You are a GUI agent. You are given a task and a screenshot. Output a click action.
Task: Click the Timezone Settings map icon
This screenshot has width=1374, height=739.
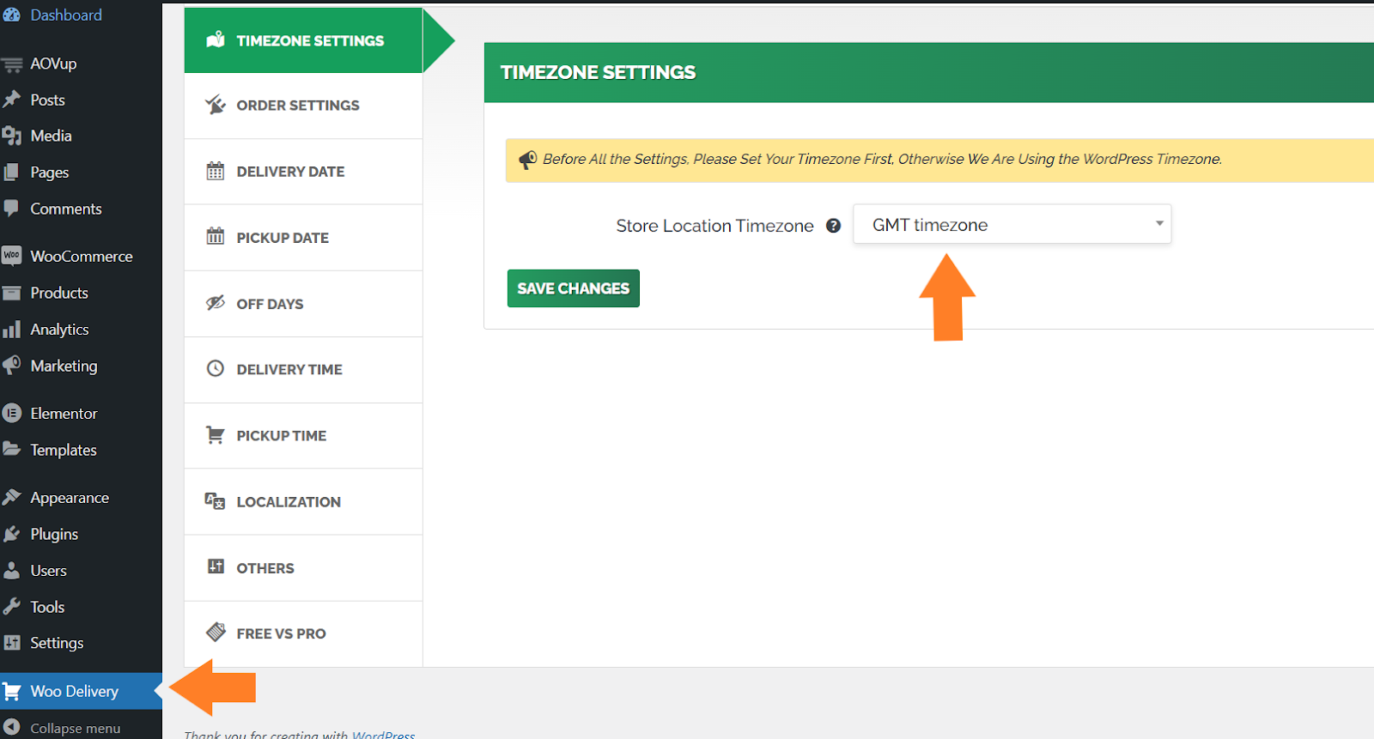click(216, 39)
